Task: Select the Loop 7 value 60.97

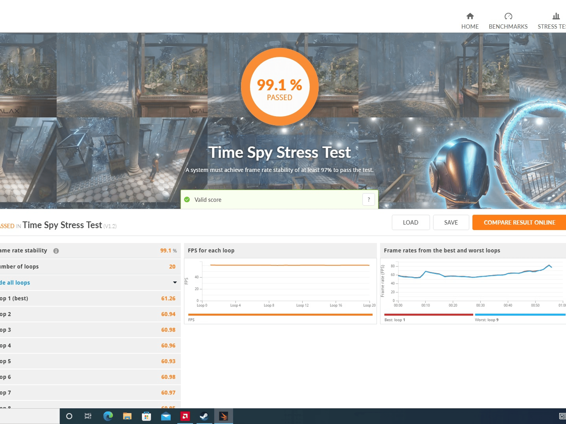Action: [x=168, y=393]
